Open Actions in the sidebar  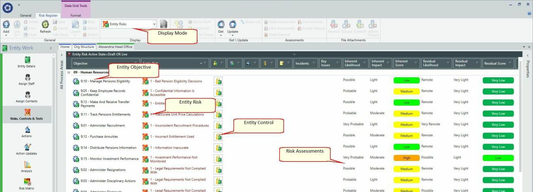(x=27, y=131)
